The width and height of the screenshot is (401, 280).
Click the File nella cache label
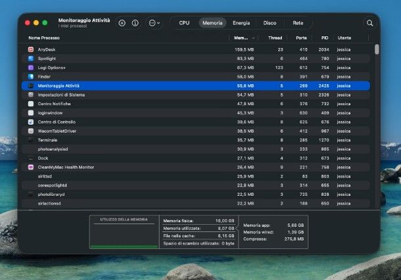point(179,236)
